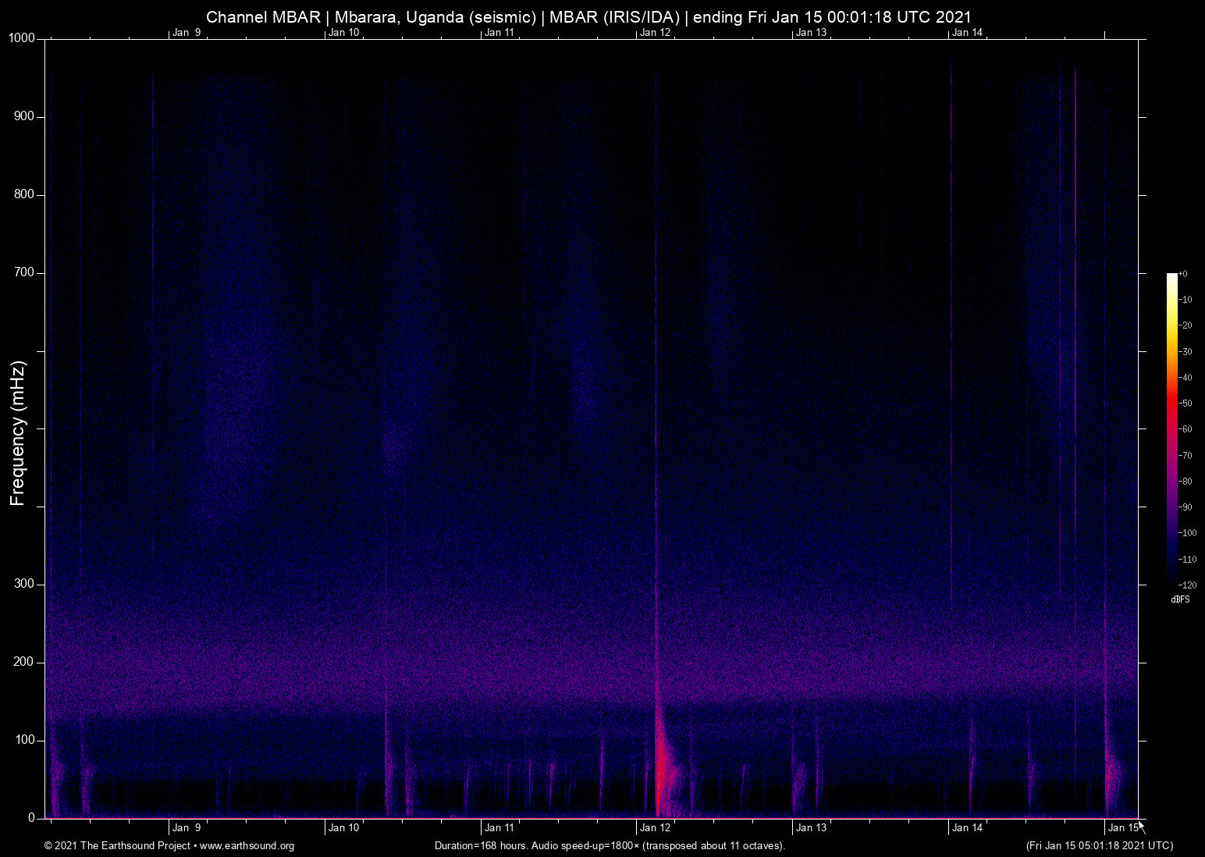
Task: Select the '-100' color scale label
Action: [x=1187, y=533]
